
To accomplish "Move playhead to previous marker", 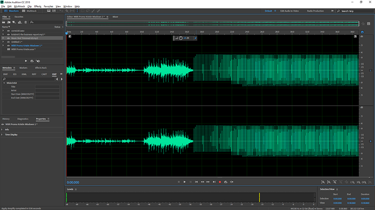I will click(196, 182).
